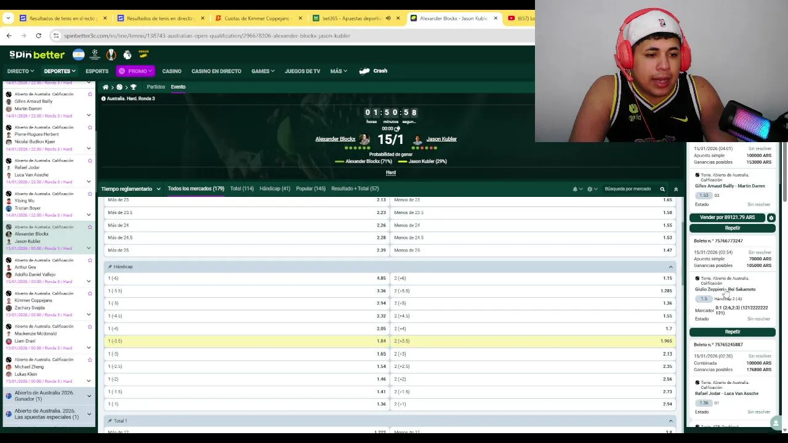
Task: Select Más de 24 odds 2.26
Action: [x=247, y=225]
